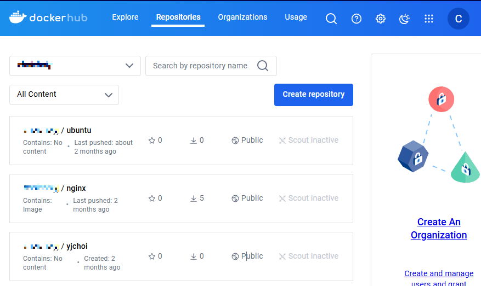Viewport: 481px width, 286px height.
Task: Open the search icon in header
Action: pyautogui.click(x=331, y=19)
